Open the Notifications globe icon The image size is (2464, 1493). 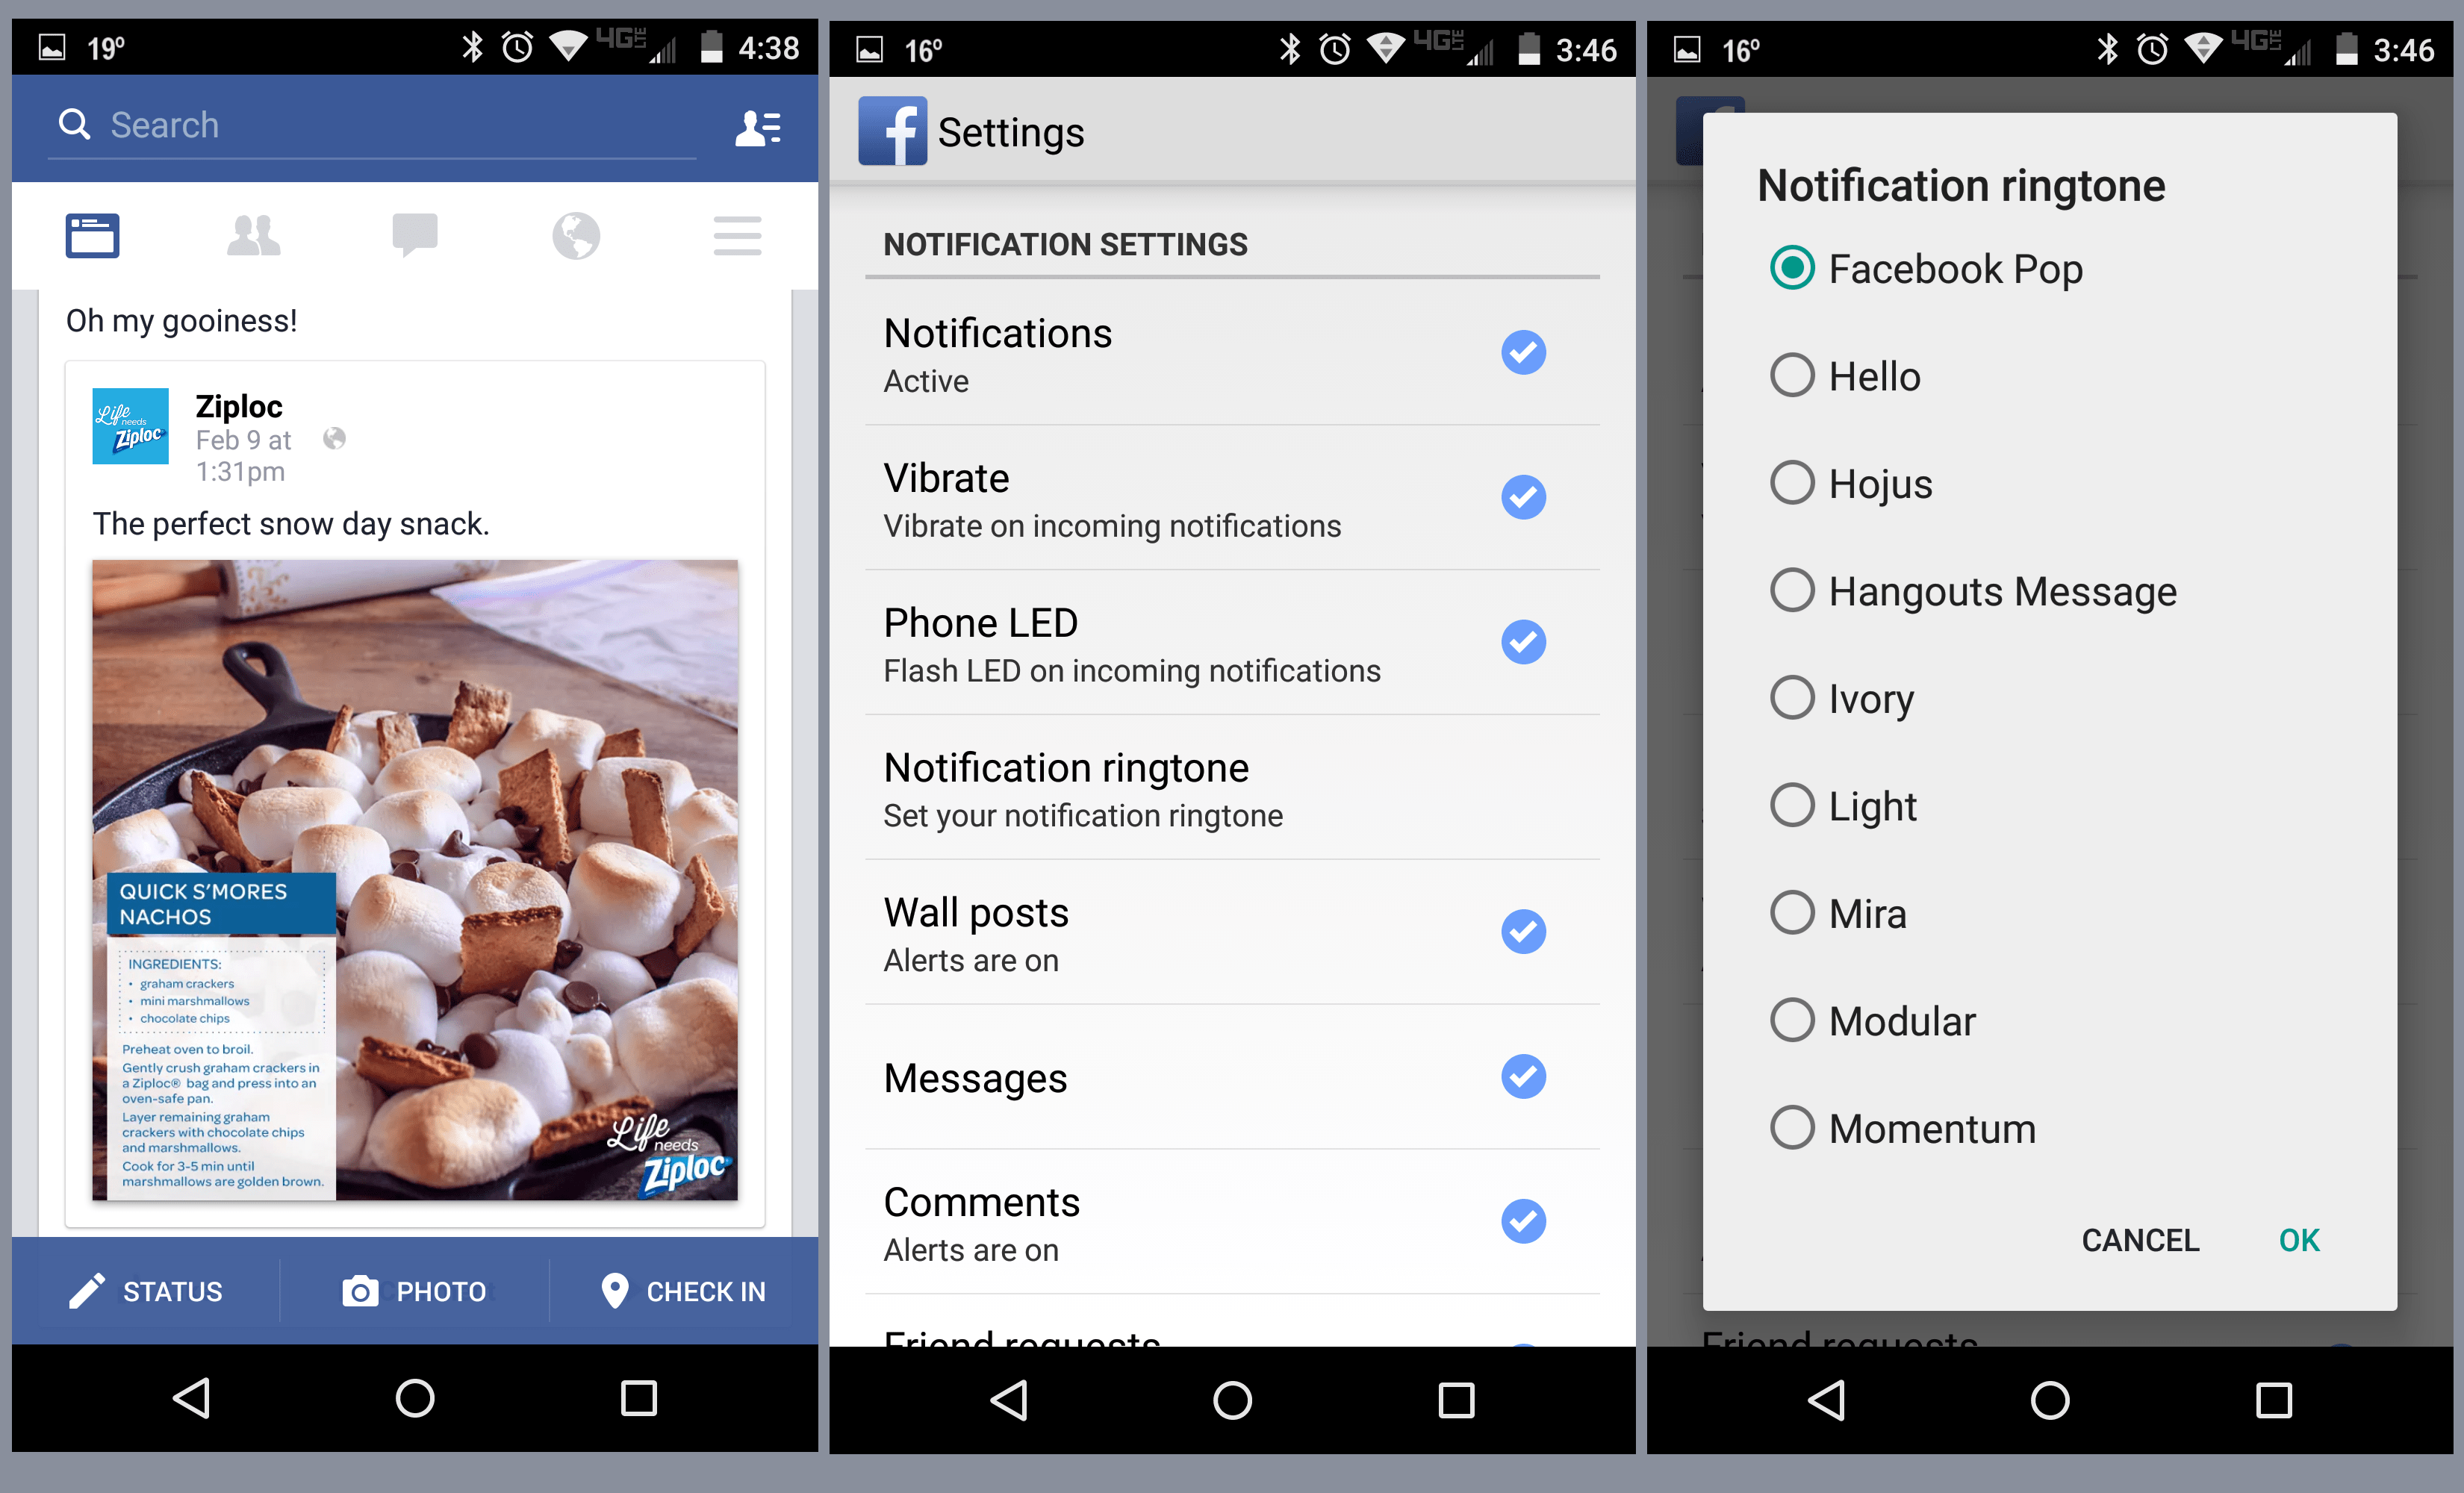click(576, 236)
